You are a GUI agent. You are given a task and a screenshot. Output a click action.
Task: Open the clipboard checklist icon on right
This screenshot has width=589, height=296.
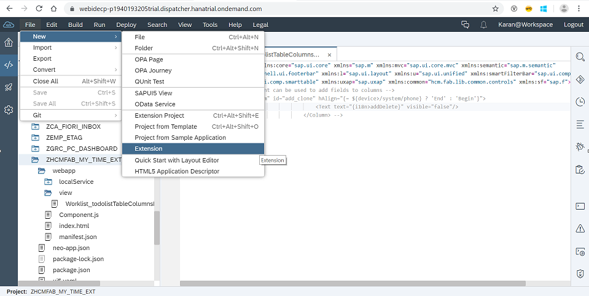click(x=580, y=169)
